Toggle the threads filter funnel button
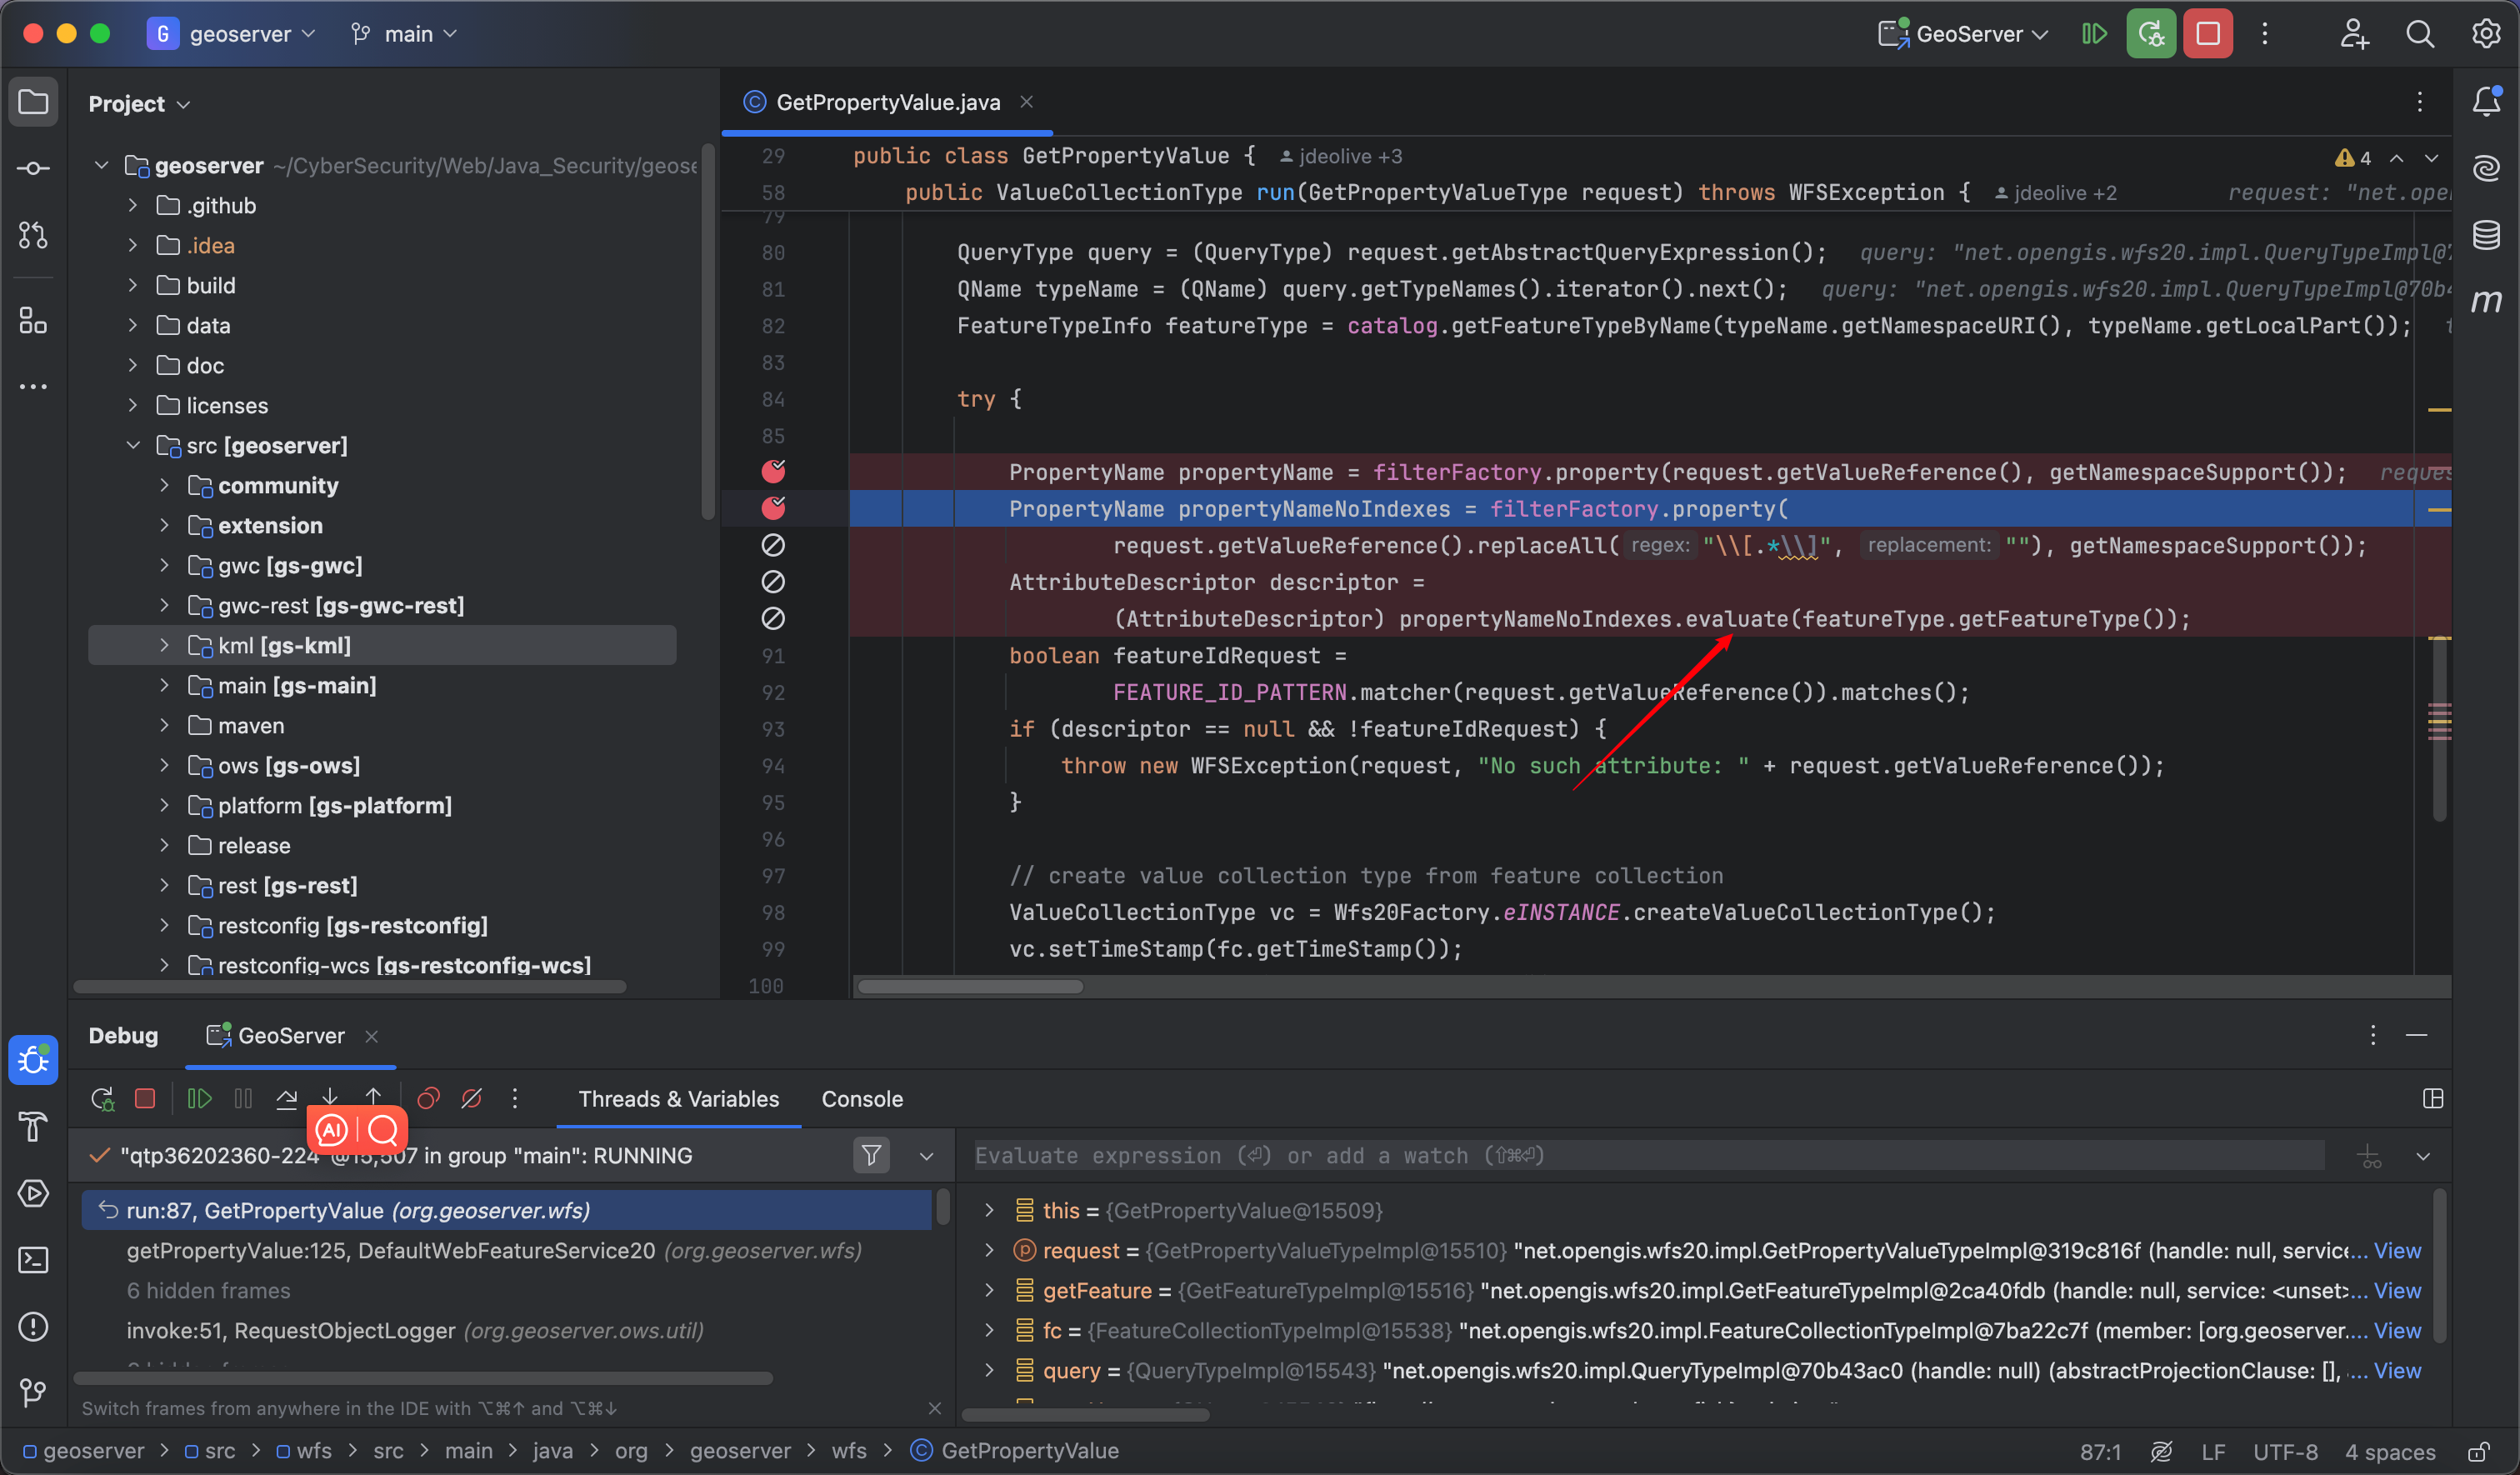 tap(871, 1155)
